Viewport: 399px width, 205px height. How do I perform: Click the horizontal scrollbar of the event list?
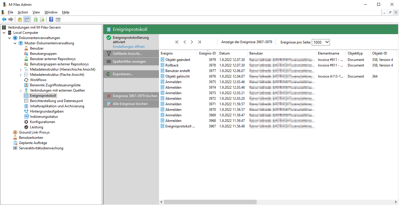pos(210,202)
